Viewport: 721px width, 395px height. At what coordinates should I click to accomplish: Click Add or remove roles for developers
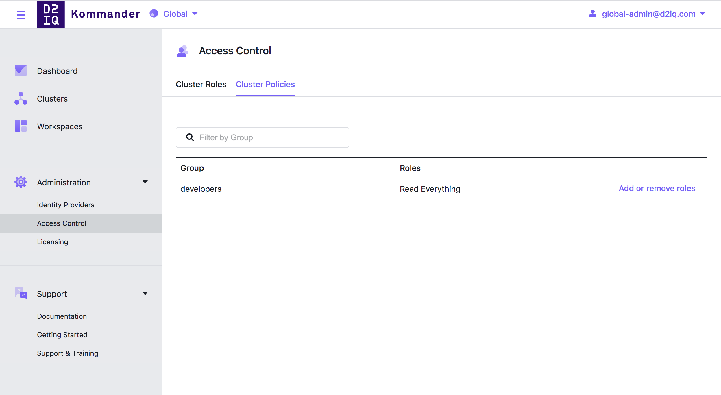tap(657, 188)
